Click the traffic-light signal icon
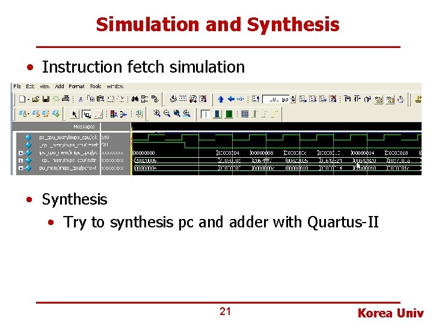The height and width of the screenshot is (324, 433). pyautogui.click(x=114, y=114)
